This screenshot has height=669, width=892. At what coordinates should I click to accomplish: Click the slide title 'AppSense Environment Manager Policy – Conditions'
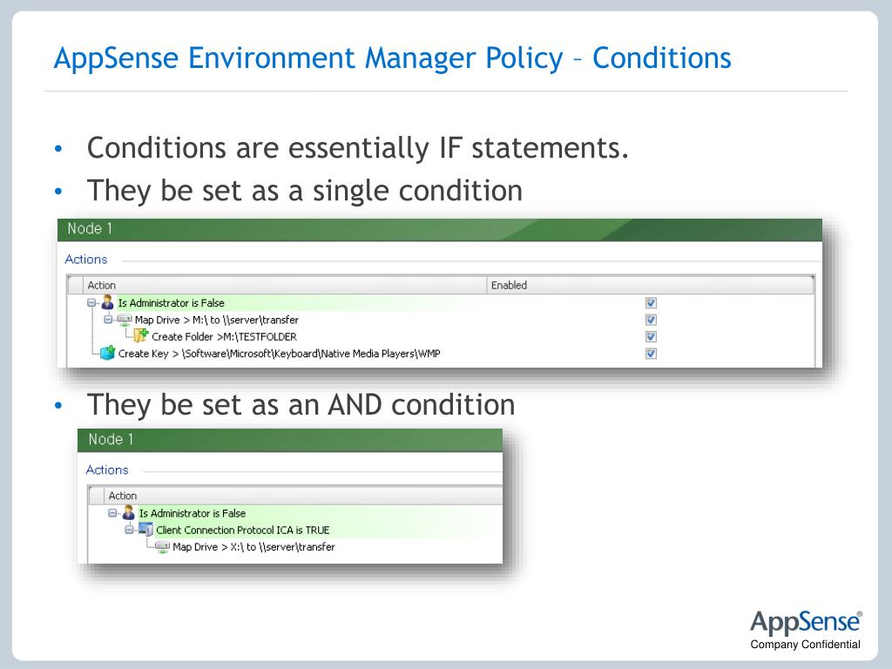(x=393, y=58)
